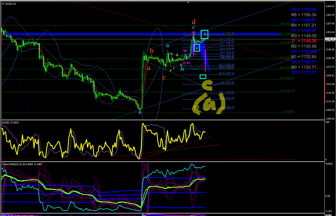The height and width of the screenshot is (216, 336).
Task: Click the Fibonacci label 261.8 1112.39
Action: tap(226, 98)
